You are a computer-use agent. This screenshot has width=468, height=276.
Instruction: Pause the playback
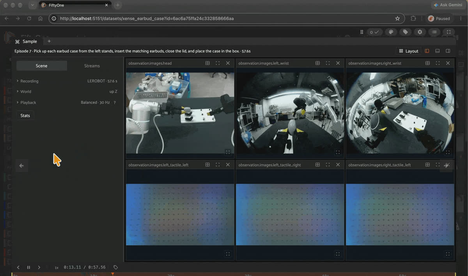[28, 267]
